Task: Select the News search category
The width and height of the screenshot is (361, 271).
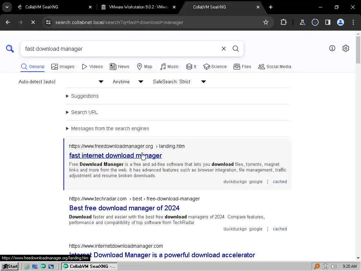Action: (x=120, y=67)
